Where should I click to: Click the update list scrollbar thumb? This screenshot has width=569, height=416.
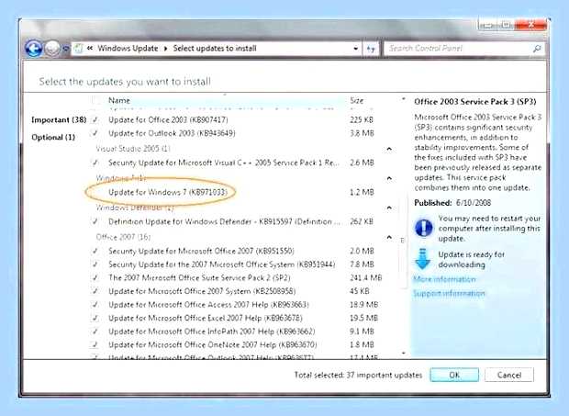point(402,241)
